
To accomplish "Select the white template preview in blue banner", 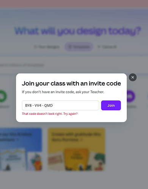I will pyautogui.click(x=13, y=159).
